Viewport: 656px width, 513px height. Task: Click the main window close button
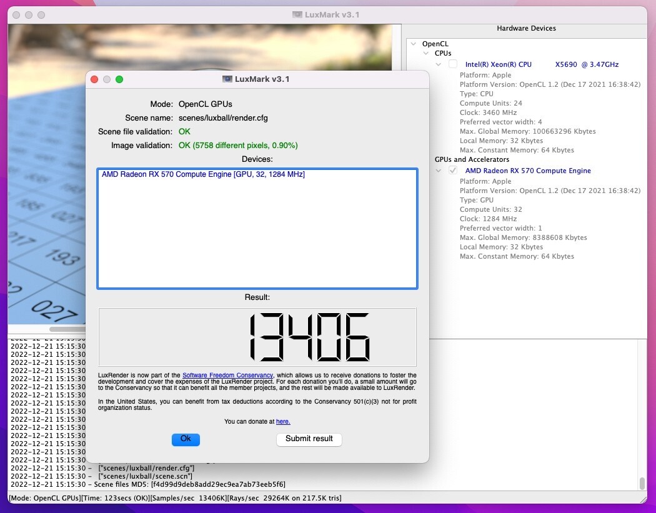[x=16, y=15]
